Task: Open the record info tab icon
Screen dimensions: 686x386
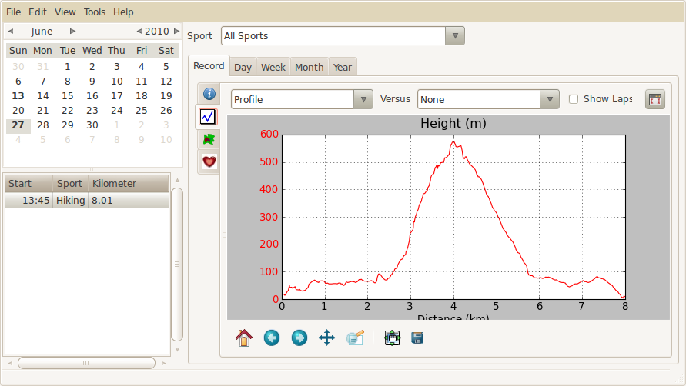Action: point(208,94)
